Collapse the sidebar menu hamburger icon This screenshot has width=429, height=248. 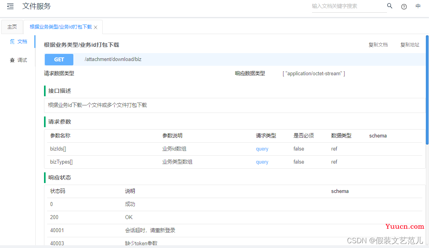pyautogui.click(x=10, y=6)
